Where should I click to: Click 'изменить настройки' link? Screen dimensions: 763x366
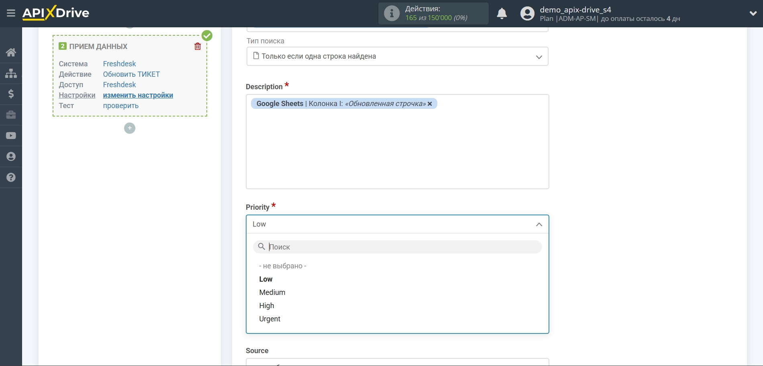[x=138, y=95]
